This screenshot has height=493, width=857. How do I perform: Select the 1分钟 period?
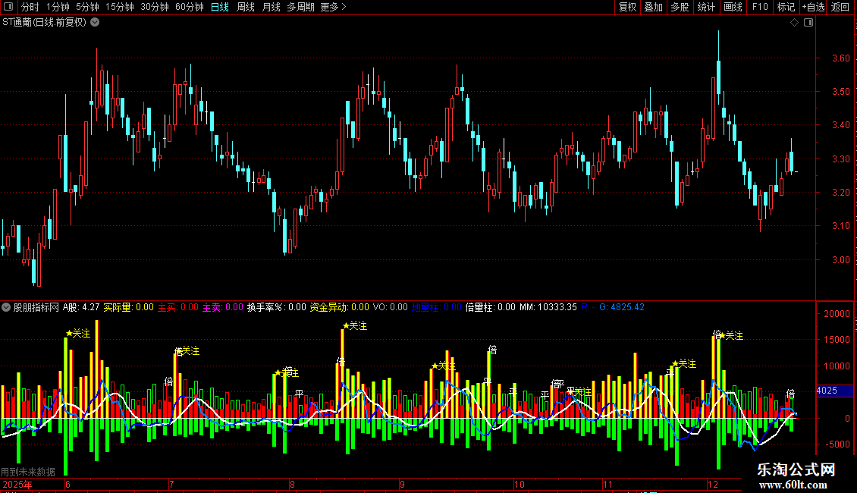(58, 7)
